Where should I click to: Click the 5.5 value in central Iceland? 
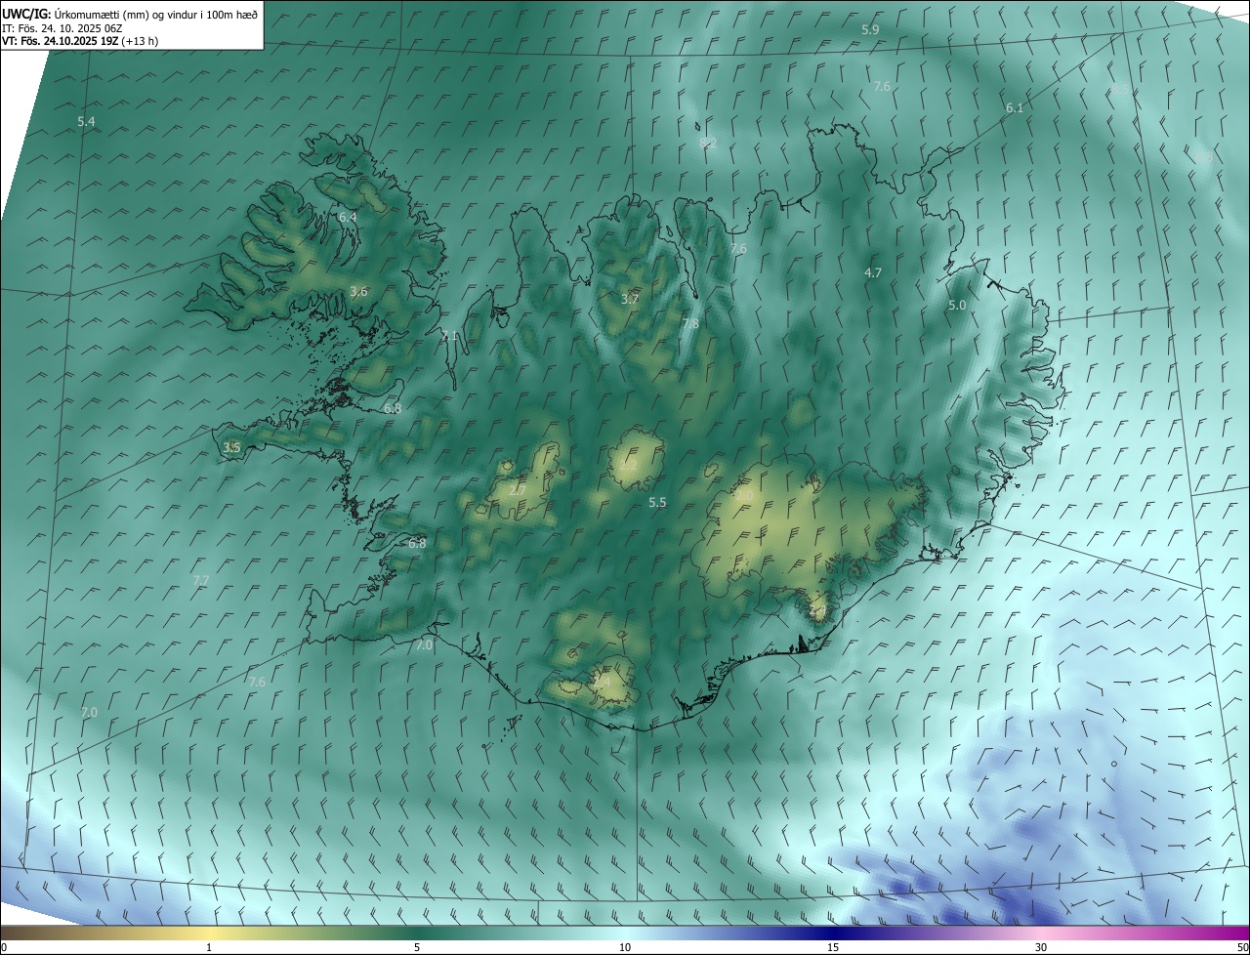[x=657, y=503]
